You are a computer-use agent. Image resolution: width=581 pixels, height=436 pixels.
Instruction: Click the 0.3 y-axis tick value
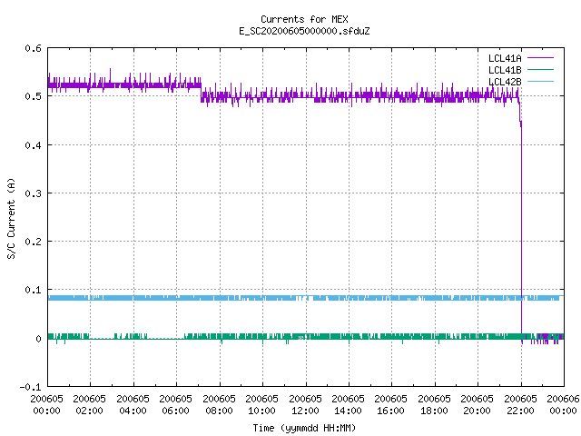[33, 193]
